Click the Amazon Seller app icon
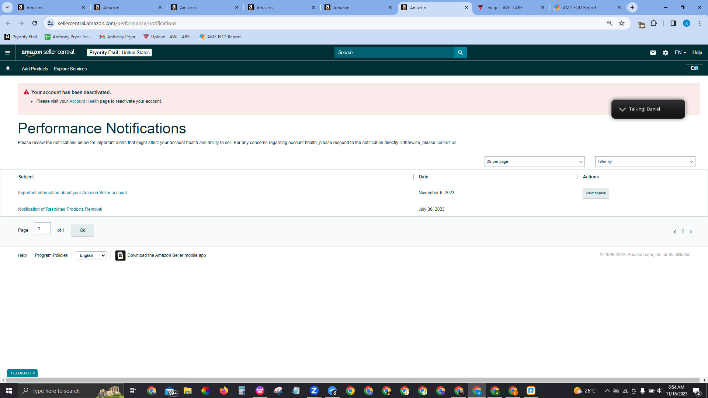The height and width of the screenshot is (398, 708). [120, 255]
